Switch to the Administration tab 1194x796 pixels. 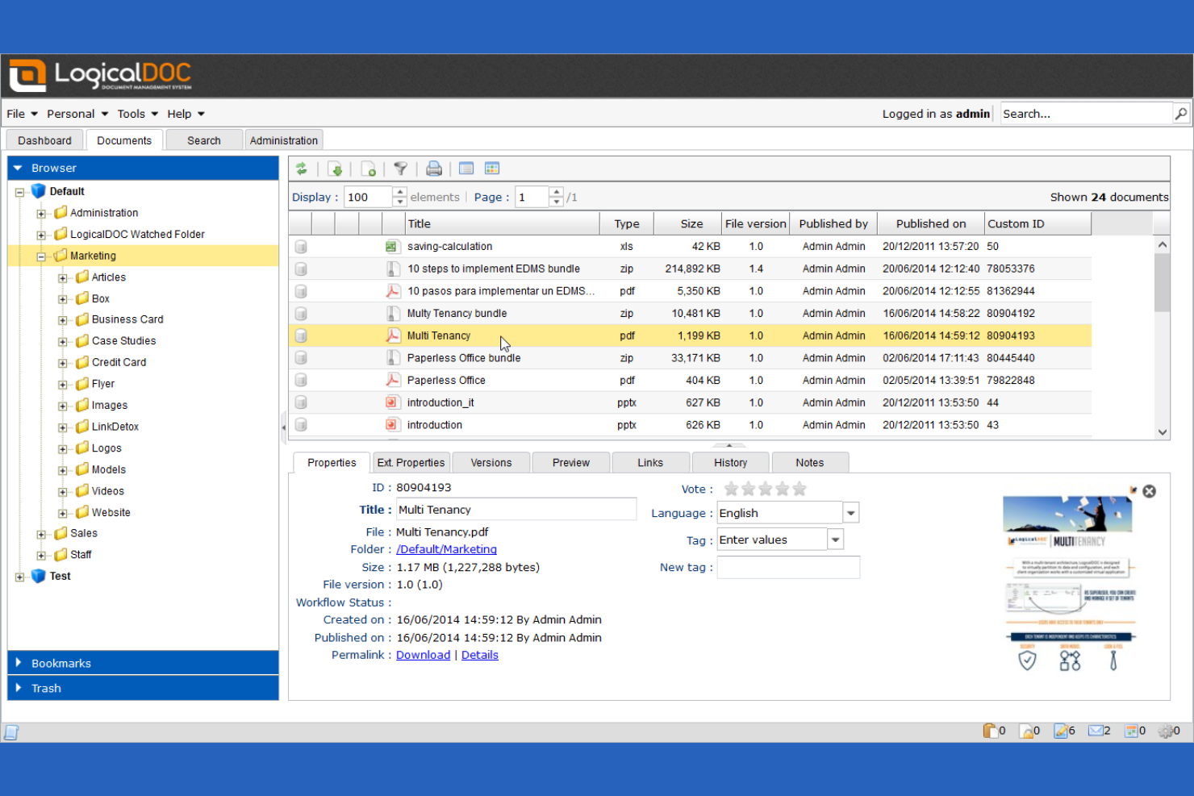[283, 140]
